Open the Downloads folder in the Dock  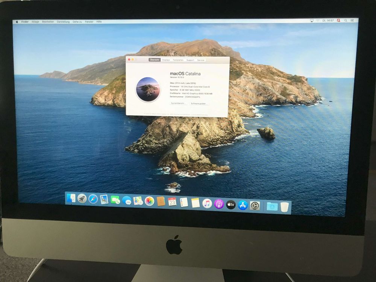pyautogui.click(x=272, y=206)
